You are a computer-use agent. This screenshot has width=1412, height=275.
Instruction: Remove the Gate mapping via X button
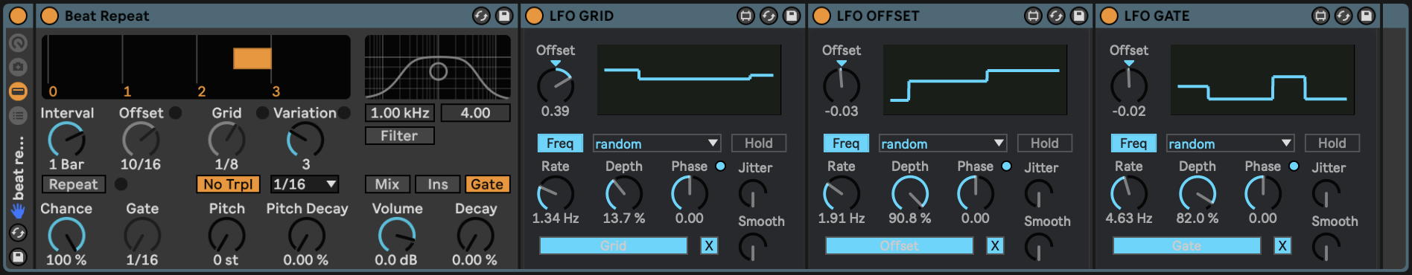click(1282, 245)
